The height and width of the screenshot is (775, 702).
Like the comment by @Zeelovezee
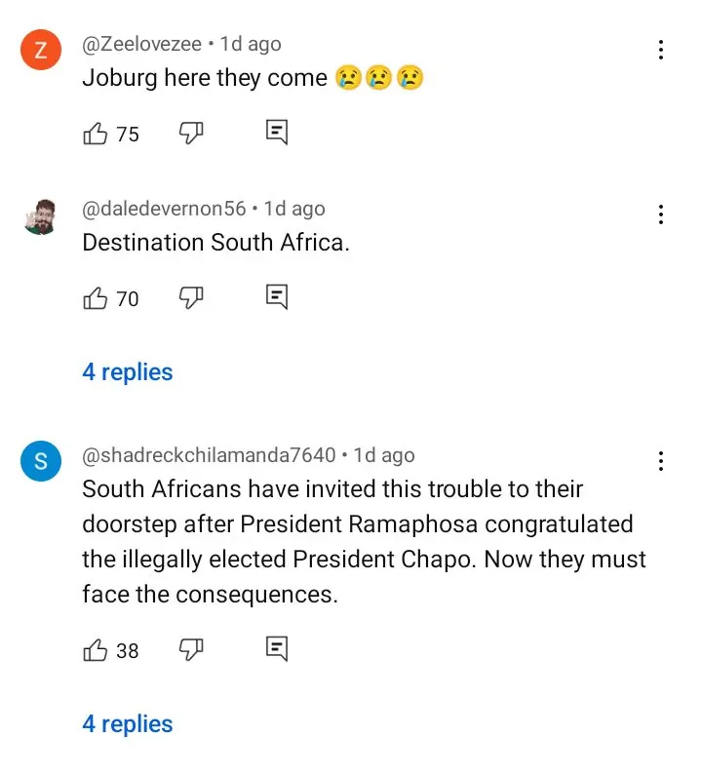coord(96,134)
